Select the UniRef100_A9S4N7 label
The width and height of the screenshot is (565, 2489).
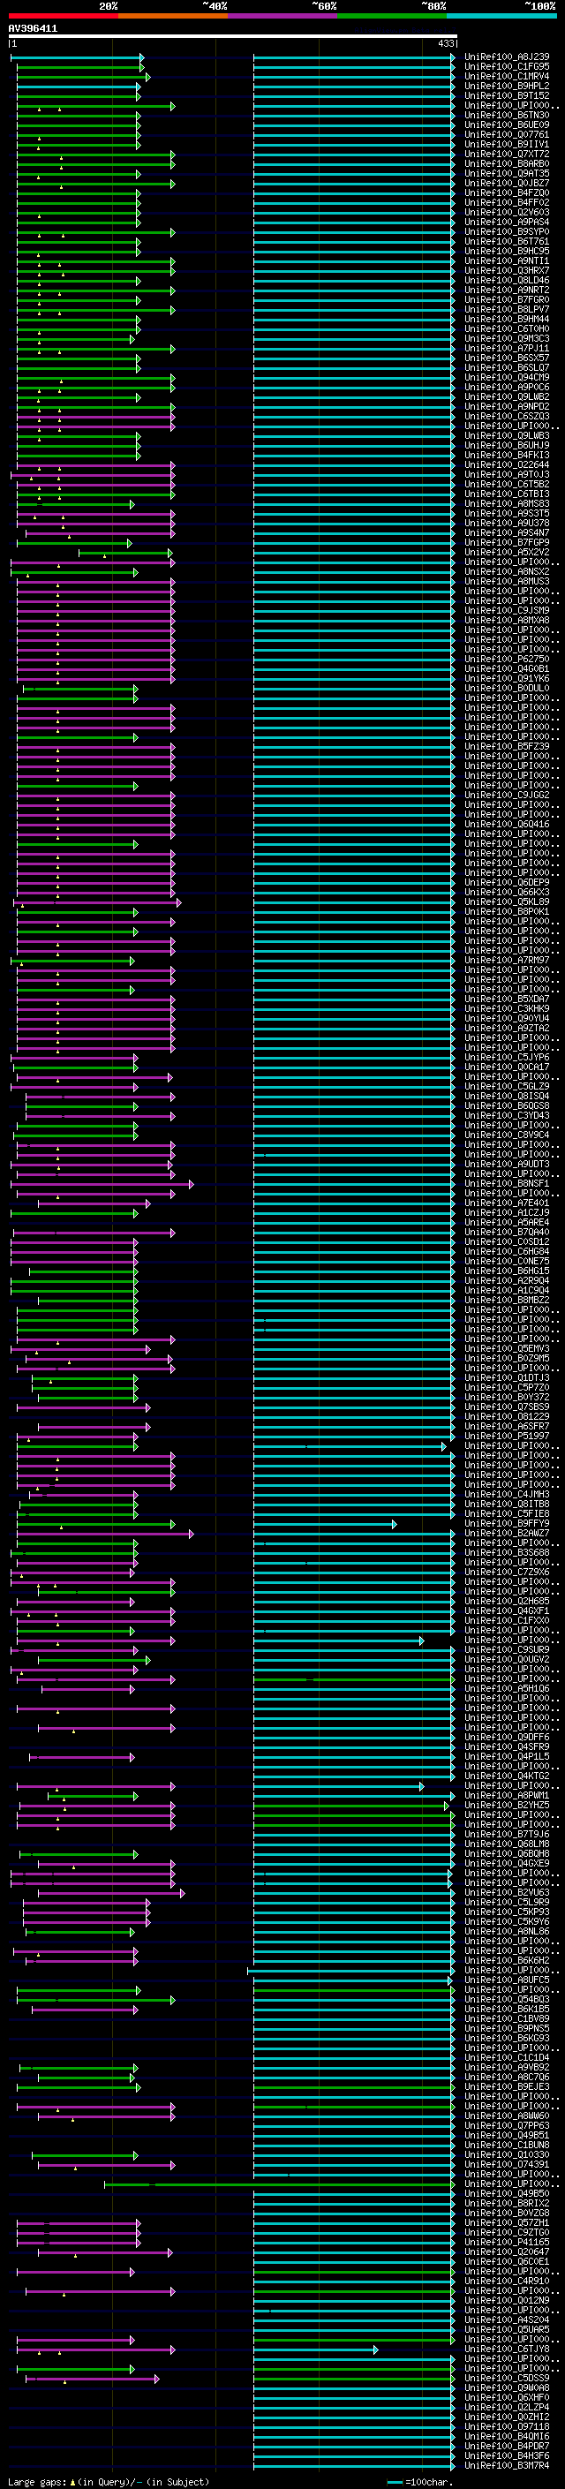coord(507,532)
